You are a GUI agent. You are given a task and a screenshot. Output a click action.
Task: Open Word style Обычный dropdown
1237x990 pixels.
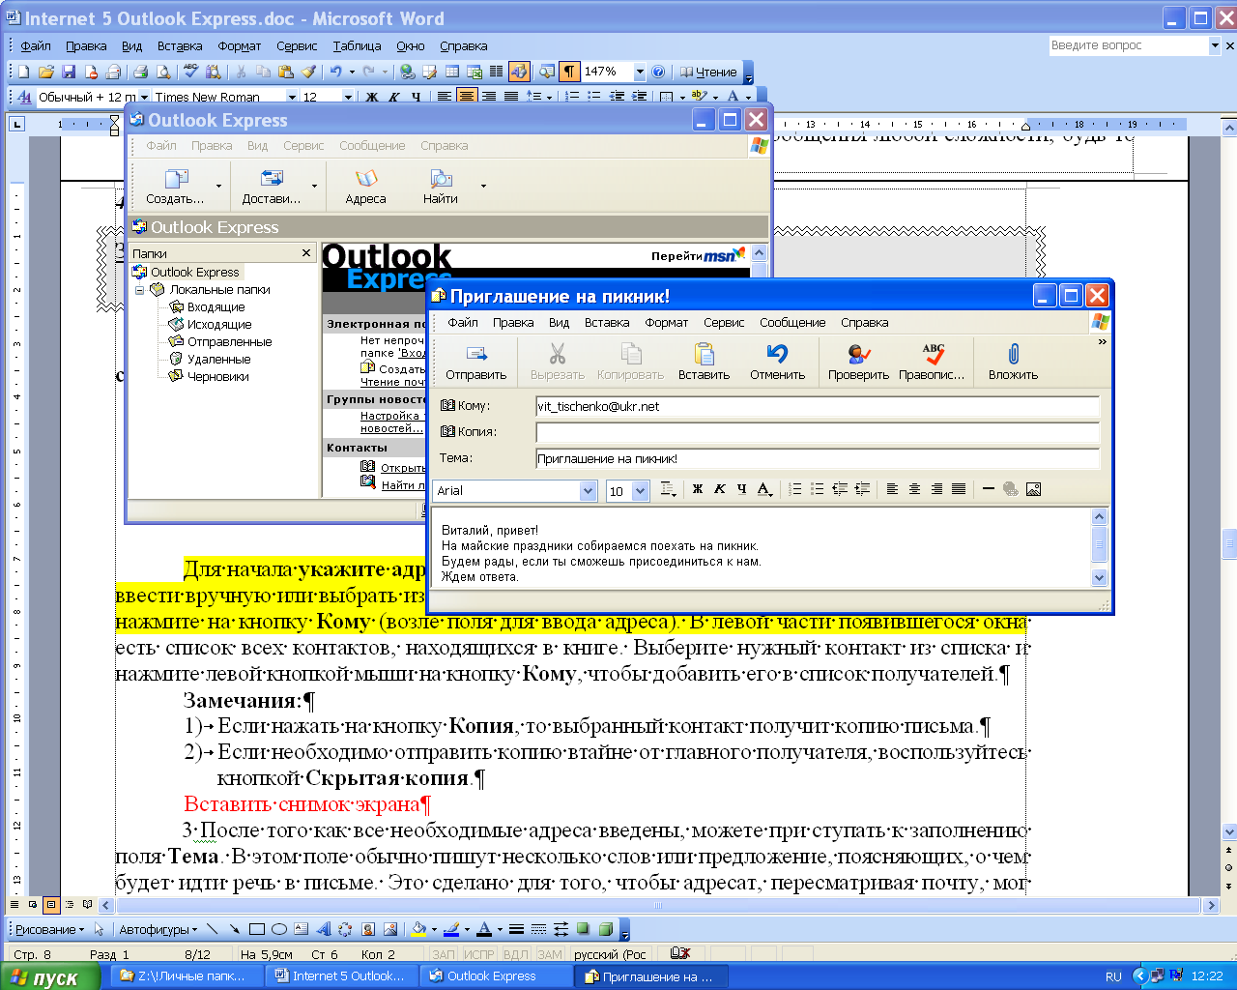(x=144, y=97)
